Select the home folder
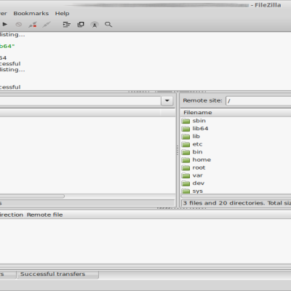 (202, 160)
